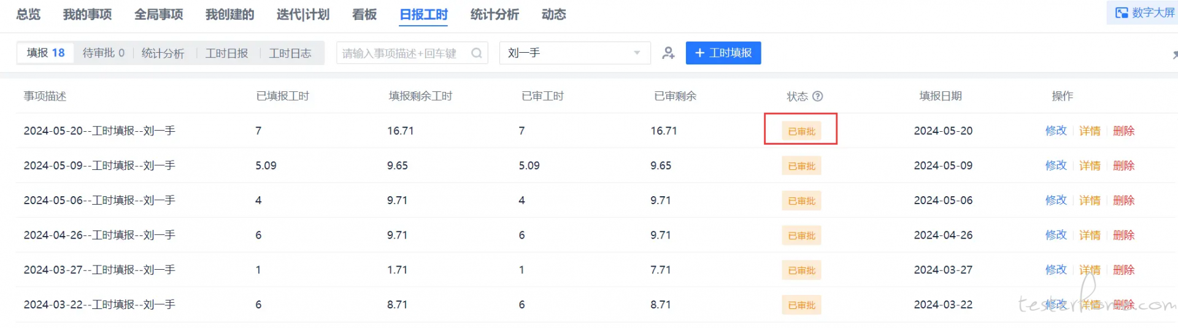Click plus icon on 工时填报 button

tap(699, 53)
